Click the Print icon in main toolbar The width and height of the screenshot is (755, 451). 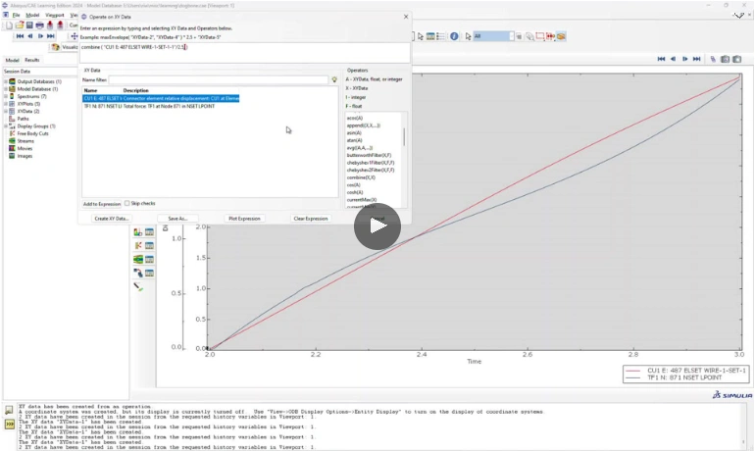pyautogui.click(x=39, y=25)
